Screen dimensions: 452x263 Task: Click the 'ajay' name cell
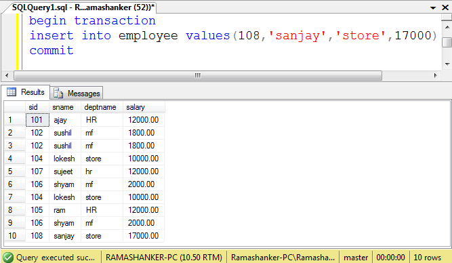[x=65, y=120]
